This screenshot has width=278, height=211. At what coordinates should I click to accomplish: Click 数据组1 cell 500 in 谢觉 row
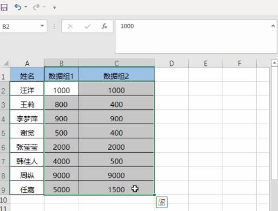tap(61, 131)
